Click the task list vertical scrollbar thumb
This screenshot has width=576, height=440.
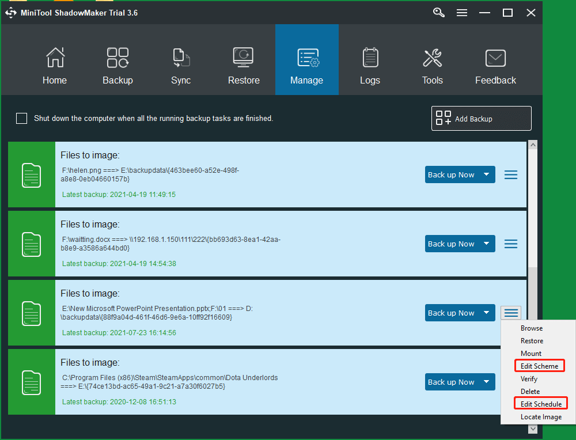coord(533,208)
